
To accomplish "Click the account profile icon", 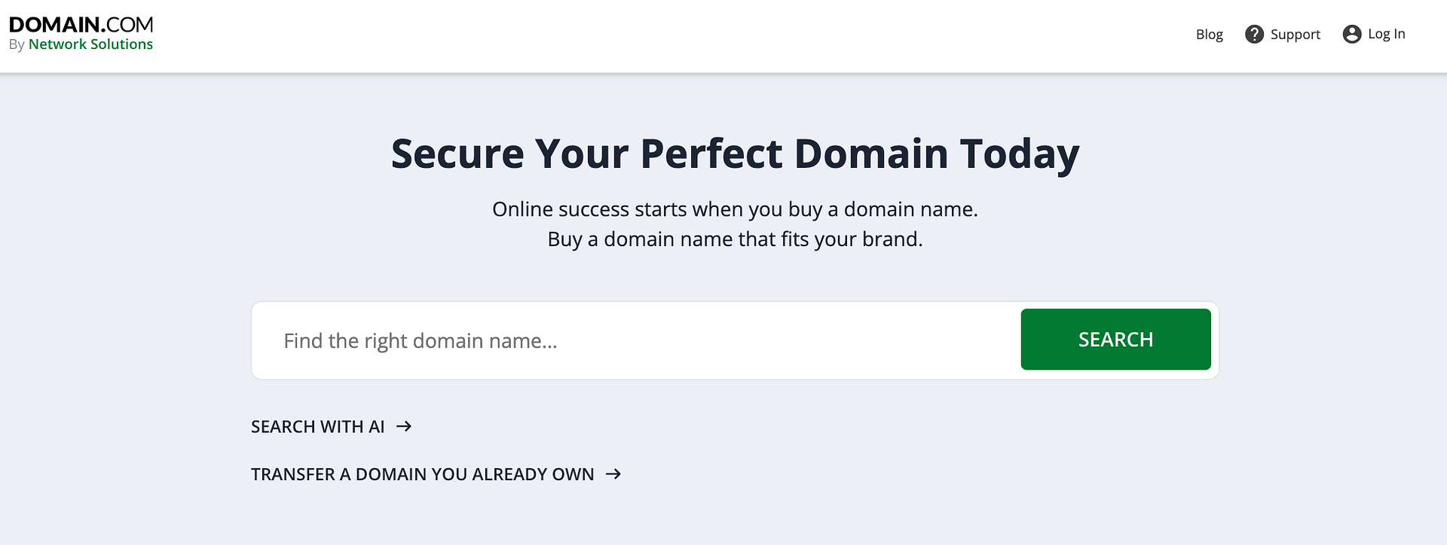I will 1352,35.
